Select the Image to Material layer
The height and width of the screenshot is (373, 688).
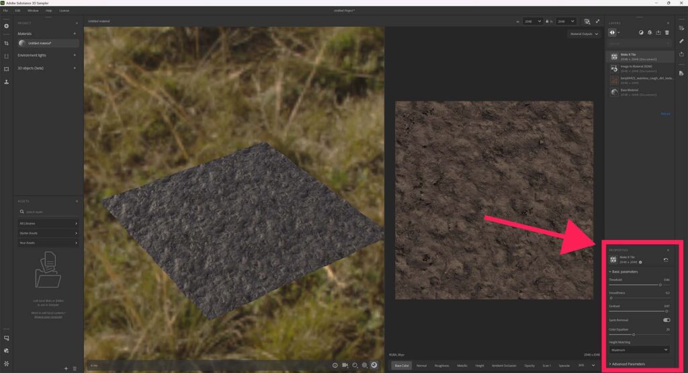point(640,69)
